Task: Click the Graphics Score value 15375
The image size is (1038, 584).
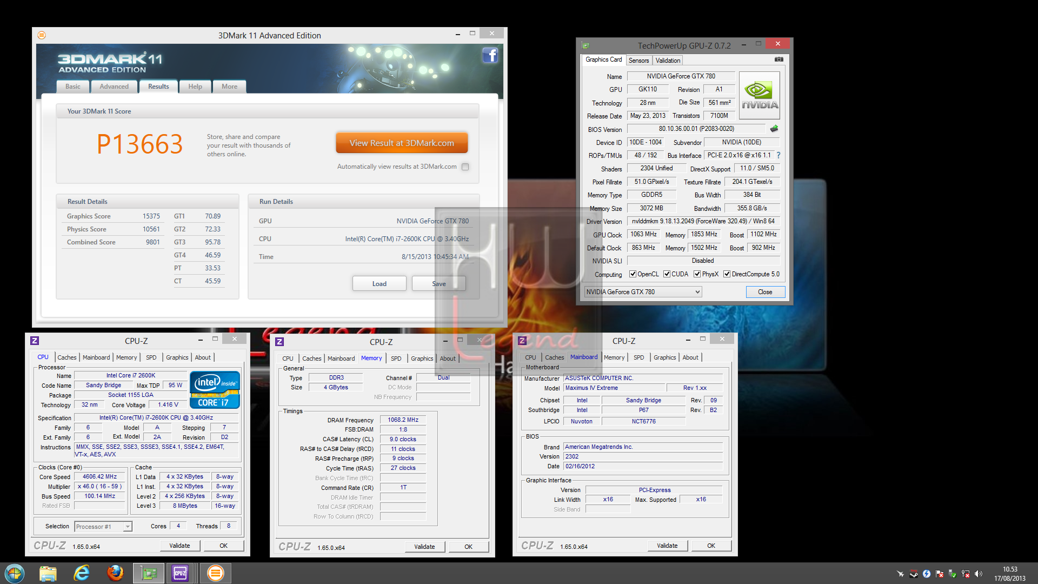Action: click(151, 216)
